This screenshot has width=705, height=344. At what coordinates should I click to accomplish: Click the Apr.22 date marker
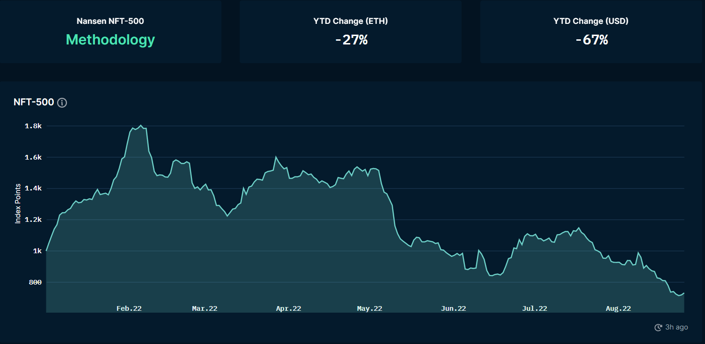[x=288, y=308]
